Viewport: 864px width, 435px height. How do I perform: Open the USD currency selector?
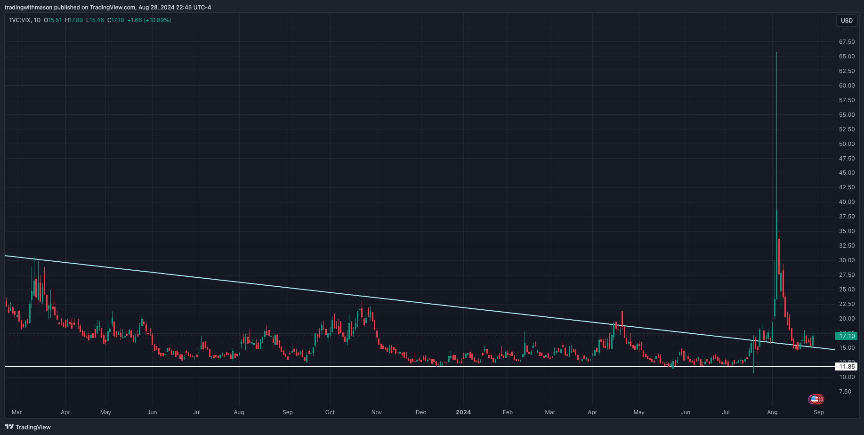coord(847,20)
